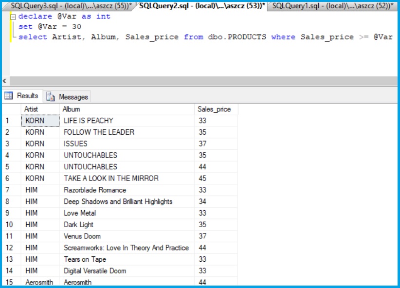Collapse the declare @Var code block
The height and width of the screenshot is (288, 400).
13,17
